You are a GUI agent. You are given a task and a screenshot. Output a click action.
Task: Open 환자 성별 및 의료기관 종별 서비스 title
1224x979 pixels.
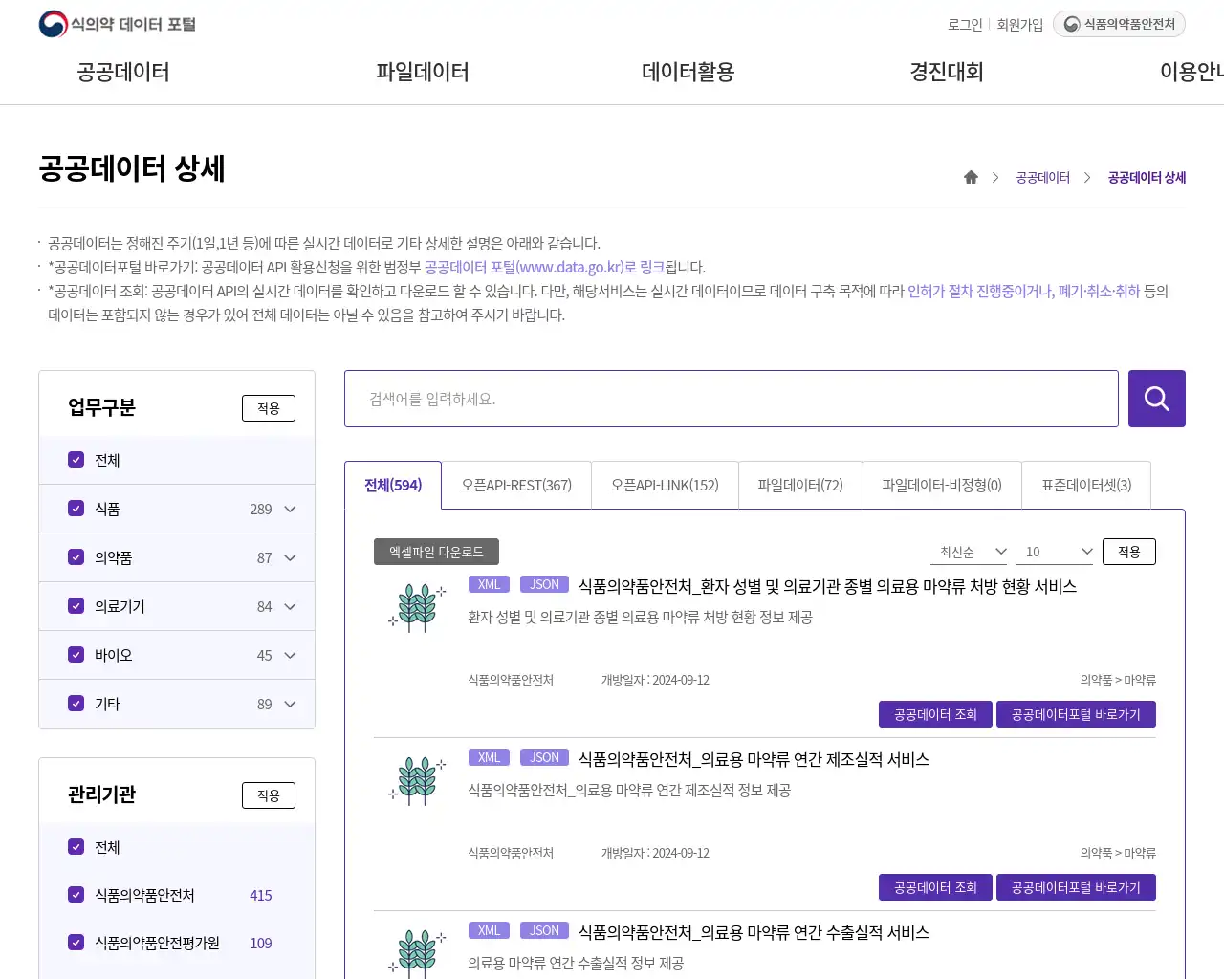(x=827, y=586)
